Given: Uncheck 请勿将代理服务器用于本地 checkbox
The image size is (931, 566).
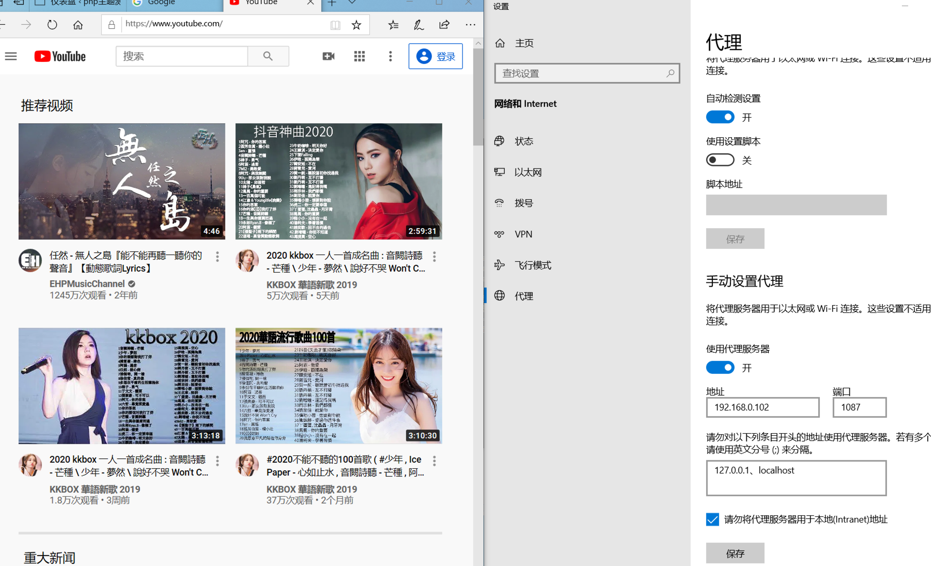Looking at the screenshot, I should (x=713, y=520).
